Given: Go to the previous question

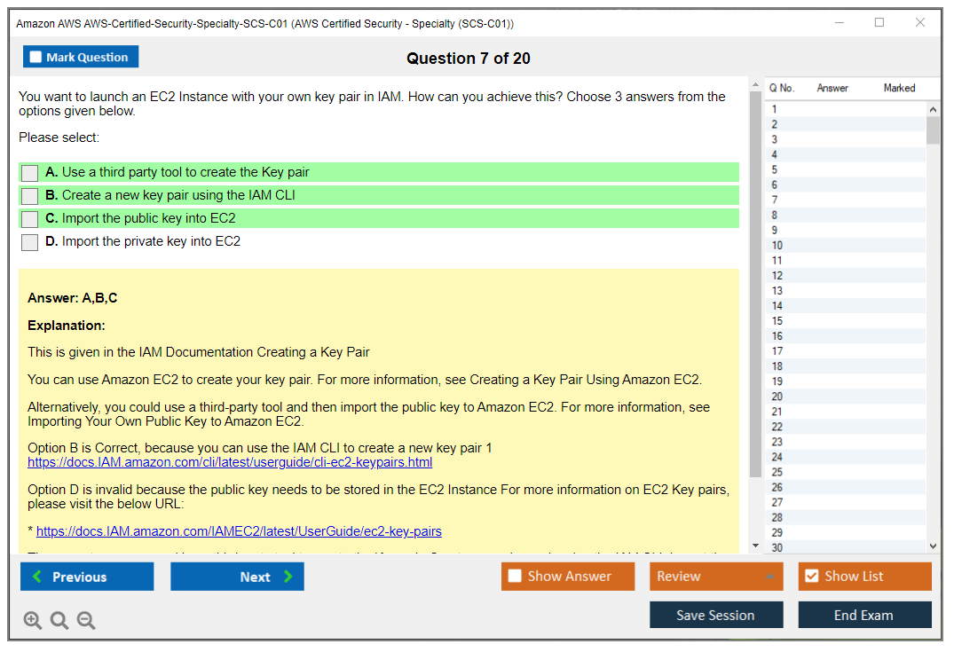Looking at the screenshot, I should (x=87, y=577).
